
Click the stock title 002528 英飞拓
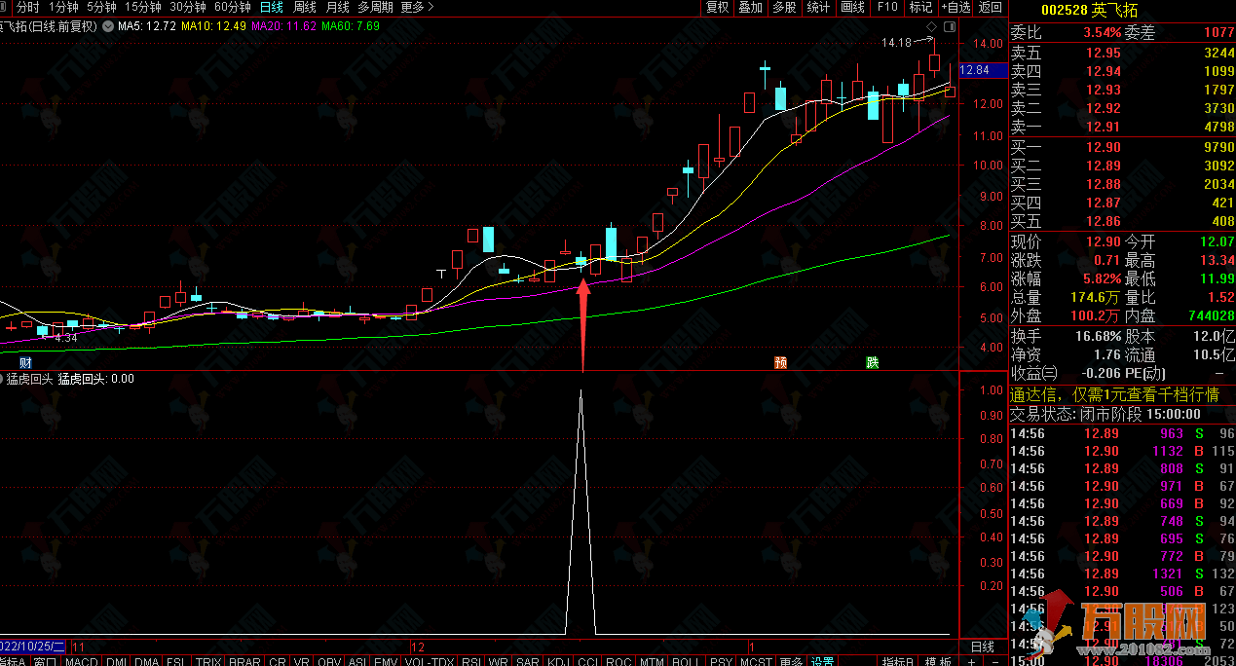pyautogui.click(x=1089, y=11)
